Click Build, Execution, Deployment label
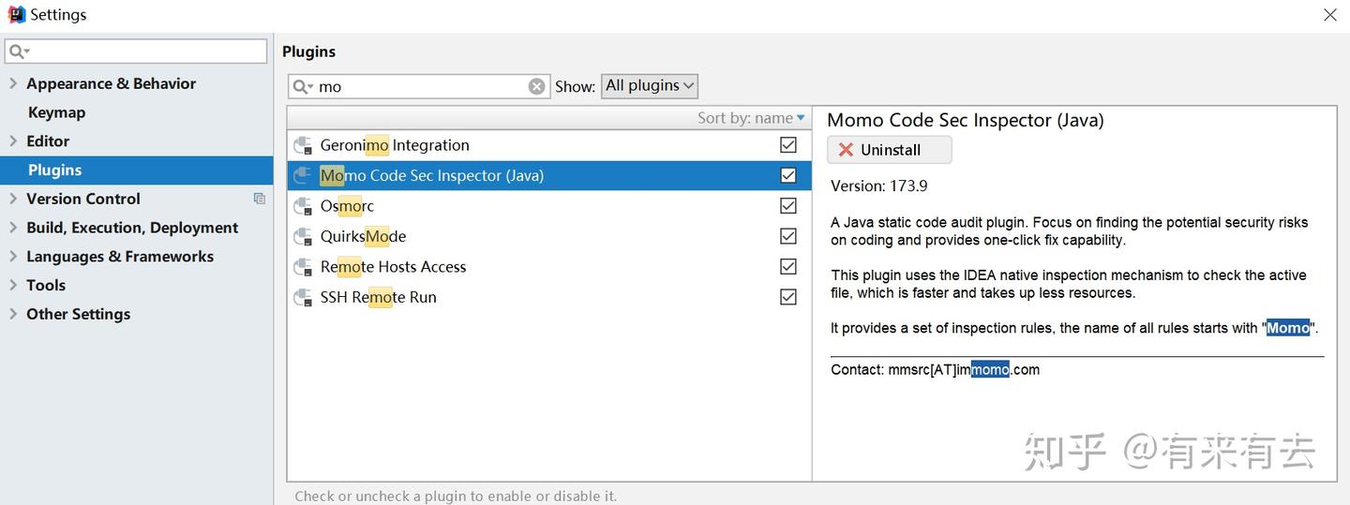 coord(132,228)
